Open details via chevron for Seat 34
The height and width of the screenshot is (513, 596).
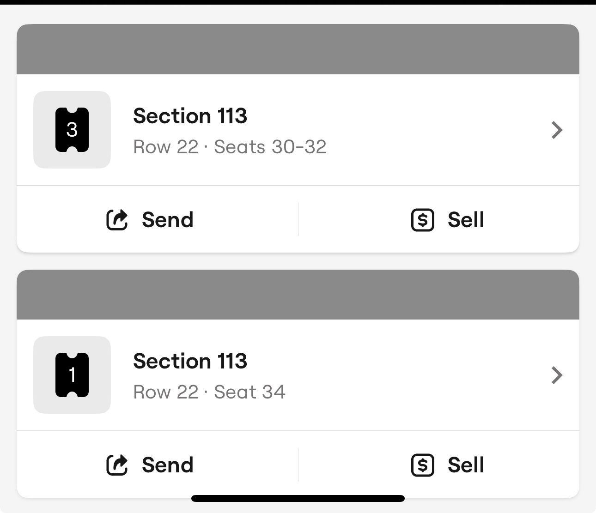tap(557, 375)
